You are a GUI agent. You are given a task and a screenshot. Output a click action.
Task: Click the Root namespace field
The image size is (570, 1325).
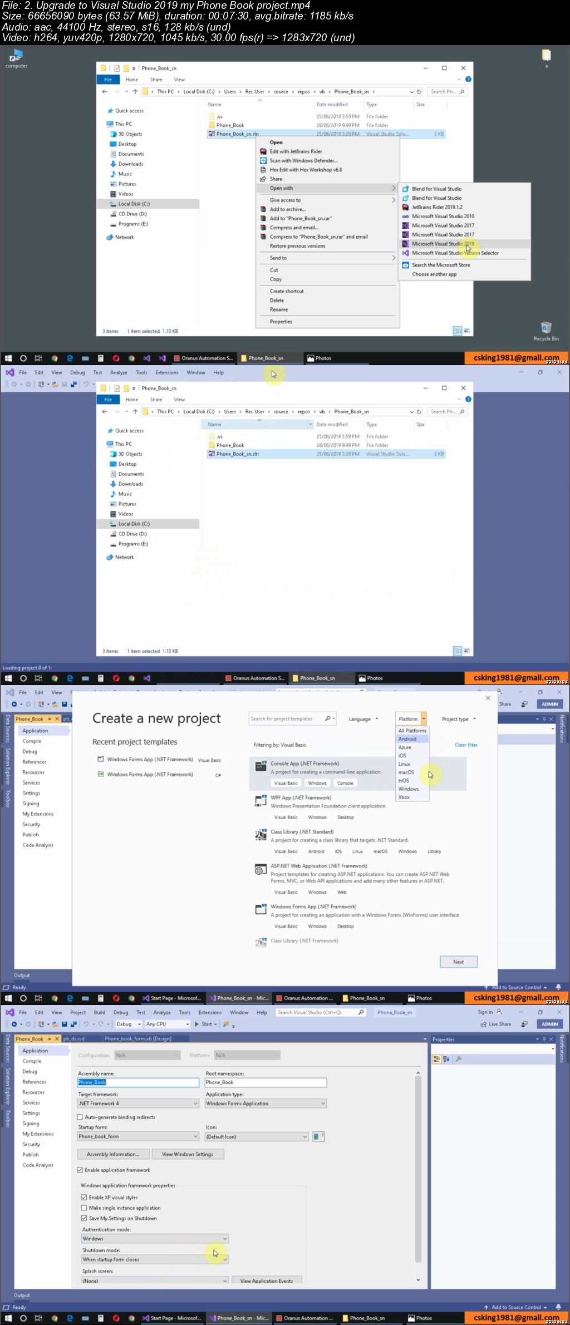point(266,1082)
